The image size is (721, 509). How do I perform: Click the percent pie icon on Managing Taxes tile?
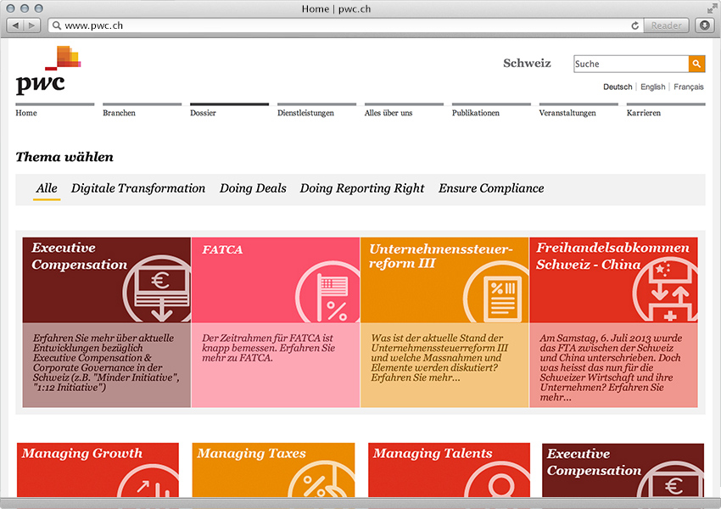[321, 479]
